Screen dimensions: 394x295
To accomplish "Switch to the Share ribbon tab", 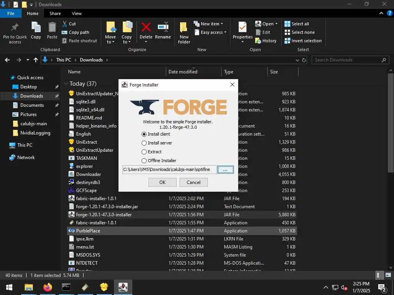I will pyautogui.click(x=55, y=13).
